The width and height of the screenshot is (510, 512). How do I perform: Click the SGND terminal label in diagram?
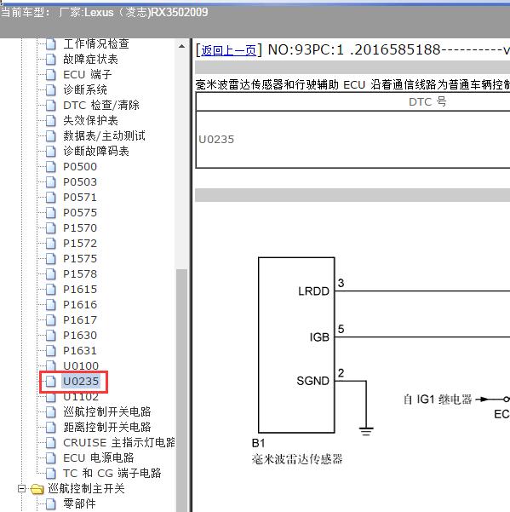tap(313, 381)
